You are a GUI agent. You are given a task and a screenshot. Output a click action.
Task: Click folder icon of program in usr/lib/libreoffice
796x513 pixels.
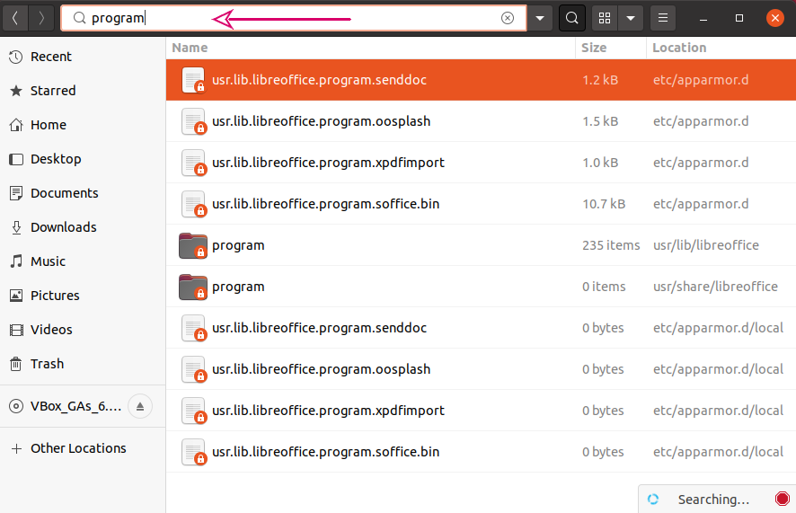click(193, 245)
